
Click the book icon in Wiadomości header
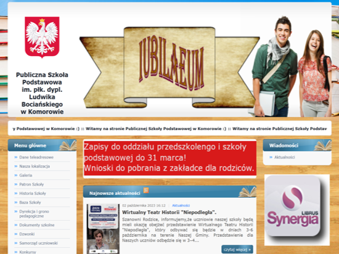322,145
